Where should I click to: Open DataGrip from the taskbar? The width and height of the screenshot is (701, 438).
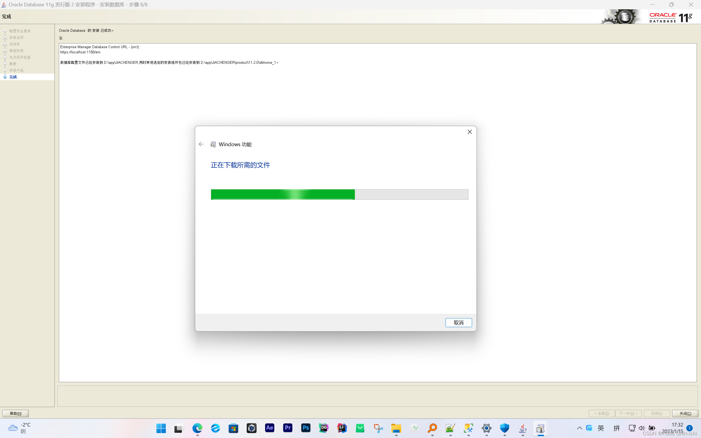(324, 428)
